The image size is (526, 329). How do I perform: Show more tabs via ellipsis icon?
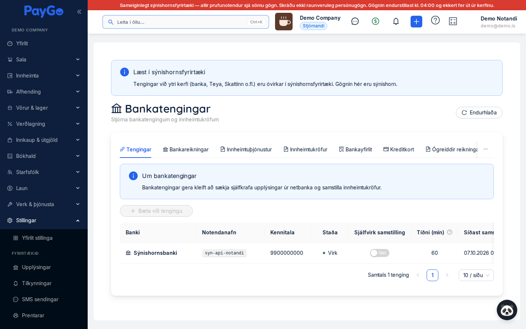click(x=486, y=149)
